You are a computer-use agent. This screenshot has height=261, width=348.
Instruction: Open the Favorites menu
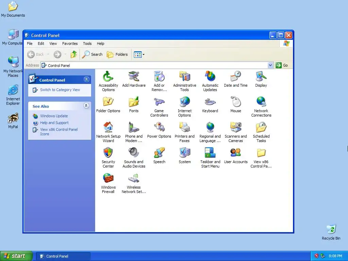click(70, 43)
